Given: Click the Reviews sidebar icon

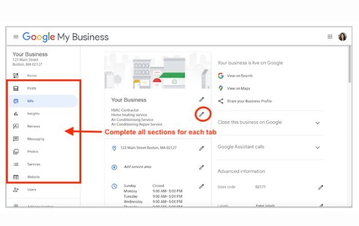Looking at the screenshot, I should (16, 126).
